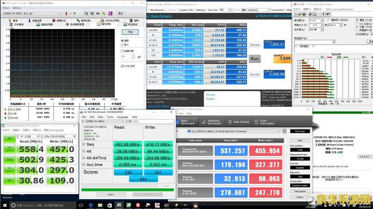Click the refresh drive icon in TxBENCH
The height and width of the screenshot is (209, 373).
click(x=284, y=131)
